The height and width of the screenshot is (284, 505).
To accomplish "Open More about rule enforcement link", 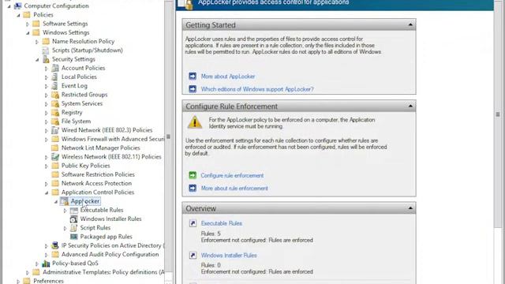I will coord(234,189).
